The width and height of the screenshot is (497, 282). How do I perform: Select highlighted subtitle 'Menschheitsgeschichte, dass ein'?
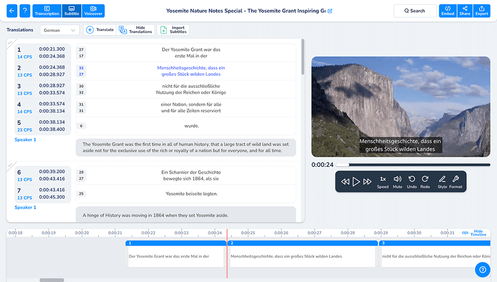191,68
